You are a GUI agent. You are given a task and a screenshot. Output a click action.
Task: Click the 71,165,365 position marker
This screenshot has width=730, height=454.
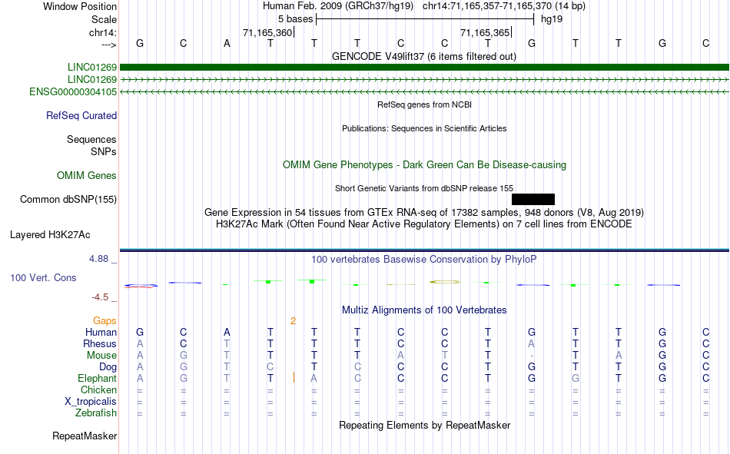pyautogui.click(x=486, y=32)
